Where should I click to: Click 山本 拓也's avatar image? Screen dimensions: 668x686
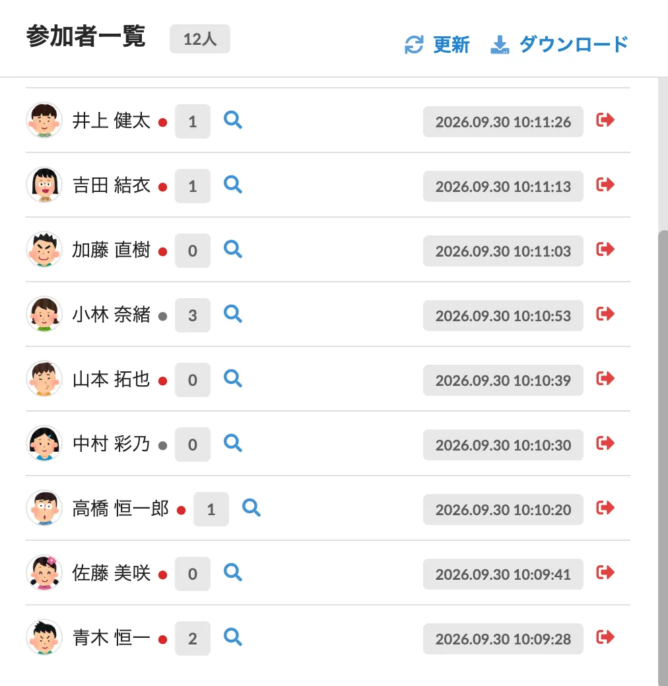(44, 379)
